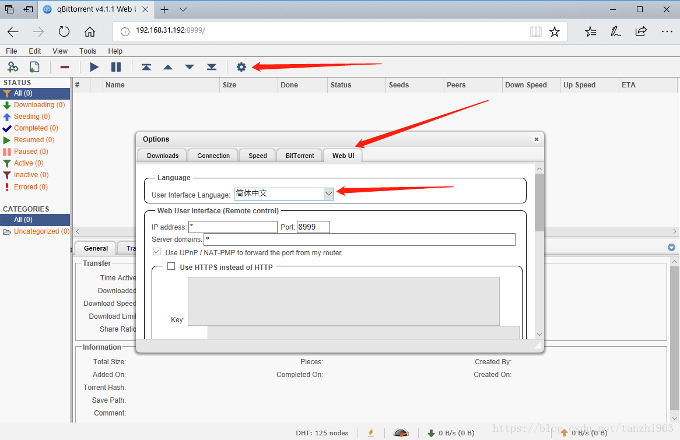
Task: Click the add torrent file icon
Action: click(x=34, y=67)
